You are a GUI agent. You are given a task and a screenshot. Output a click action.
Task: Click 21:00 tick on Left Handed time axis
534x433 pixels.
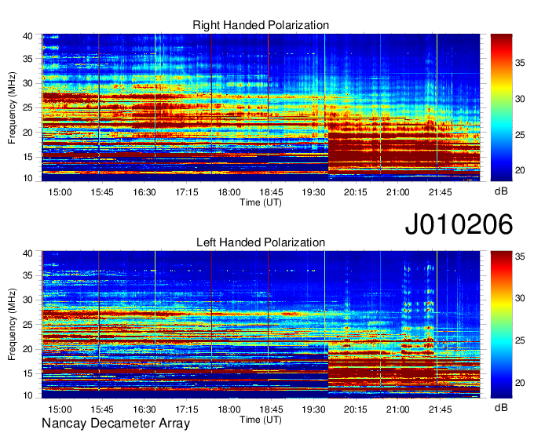click(x=398, y=409)
